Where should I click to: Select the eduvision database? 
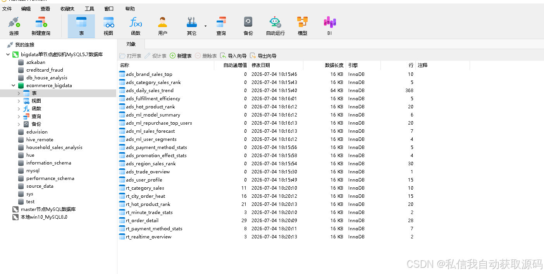(37, 132)
